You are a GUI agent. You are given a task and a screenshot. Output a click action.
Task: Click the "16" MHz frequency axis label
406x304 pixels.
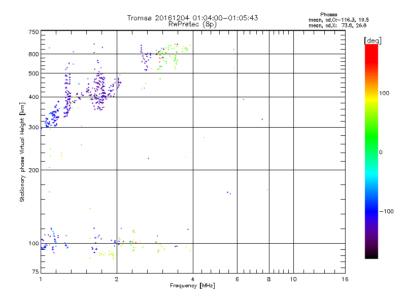point(345,279)
